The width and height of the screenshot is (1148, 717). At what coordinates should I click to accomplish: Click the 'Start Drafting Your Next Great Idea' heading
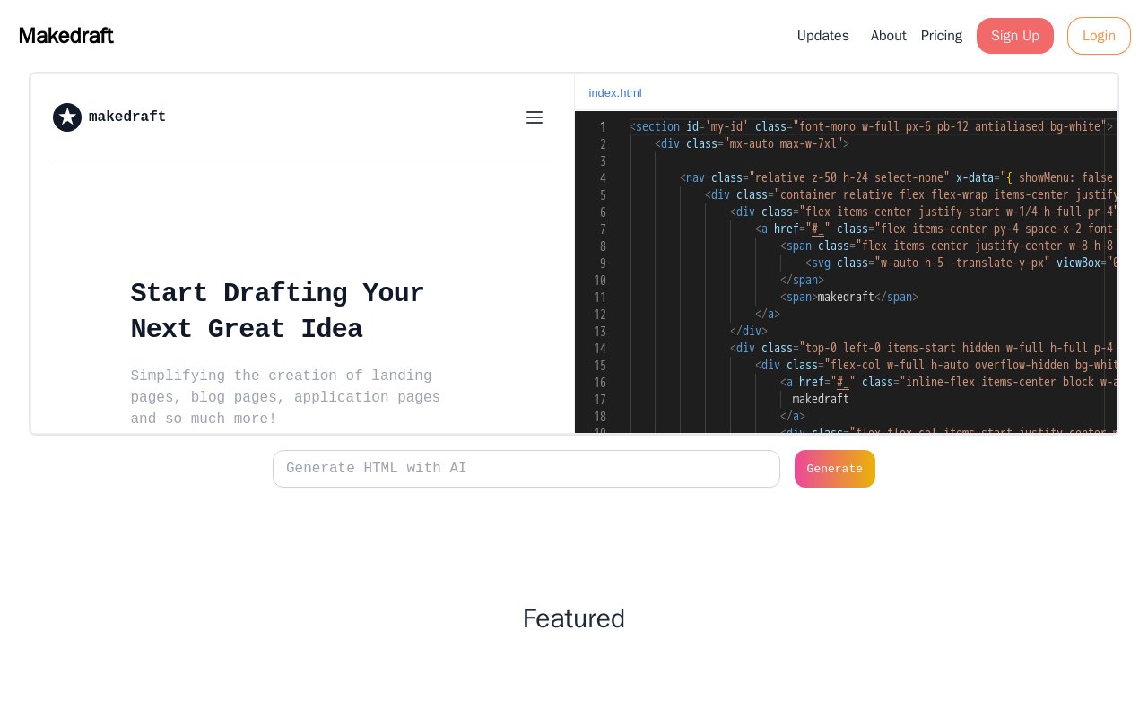coord(277,311)
